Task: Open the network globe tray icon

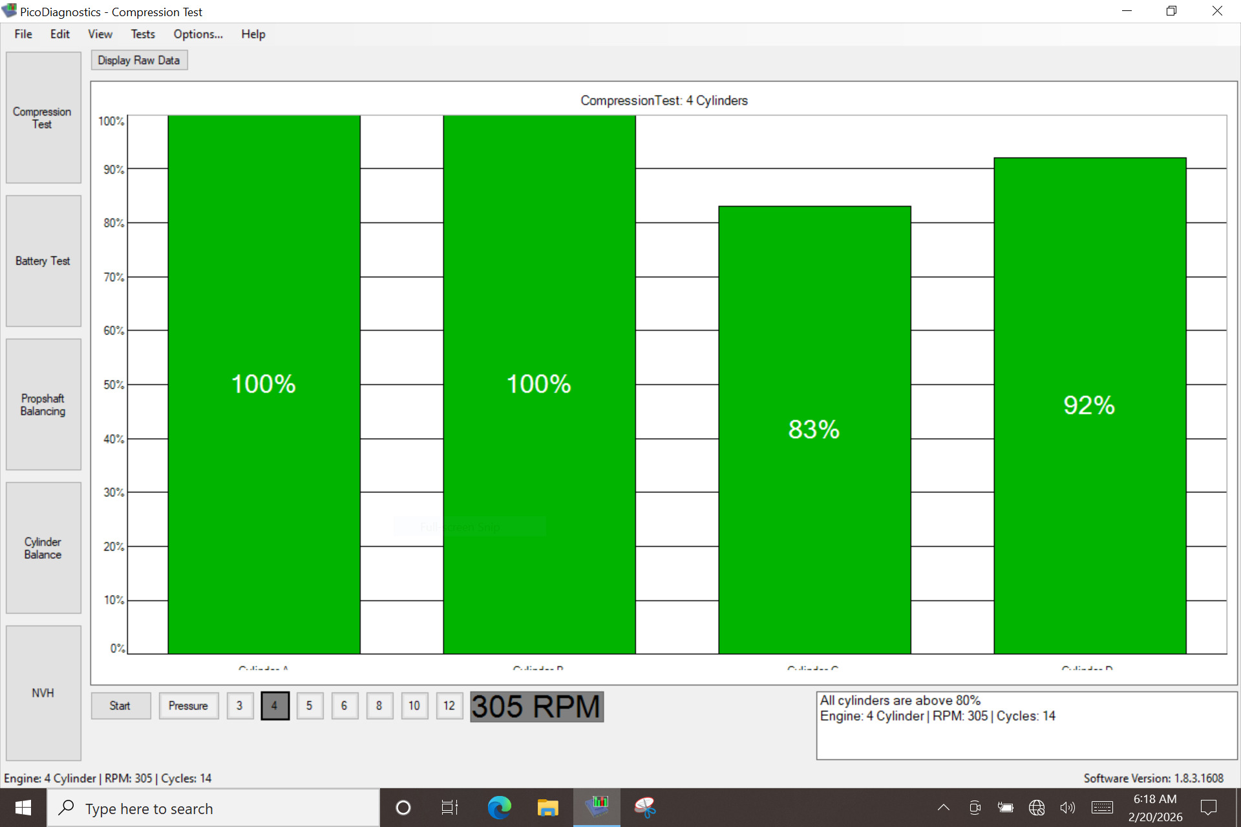Action: (1037, 808)
